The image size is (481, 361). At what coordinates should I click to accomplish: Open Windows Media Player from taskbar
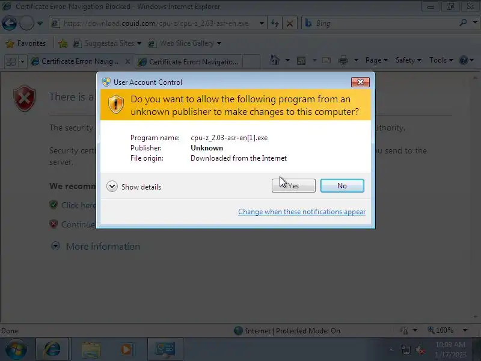pyautogui.click(x=126, y=350)
